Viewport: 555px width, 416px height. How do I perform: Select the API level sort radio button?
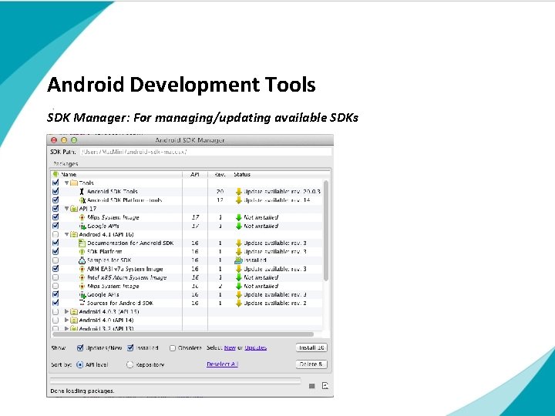tap(80, 364)
